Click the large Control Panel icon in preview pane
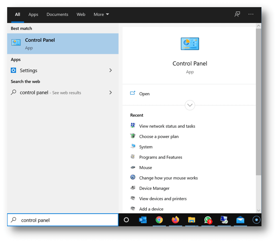Viewport: 278px width, 243px height. coord(190,44)
